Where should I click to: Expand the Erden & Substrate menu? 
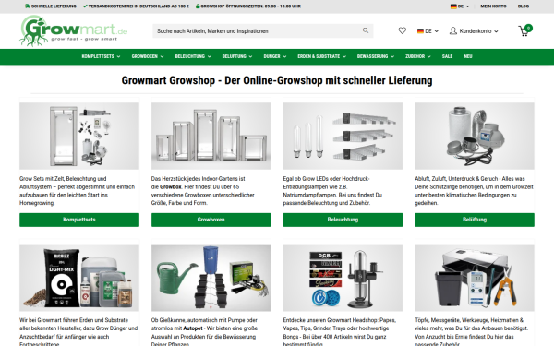point(321,56)
